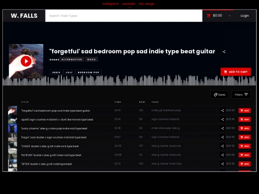This screenshot has width=259, height=194.
Task: Share the 'apart' sign crushes motorist track
Action: [223, 119]
